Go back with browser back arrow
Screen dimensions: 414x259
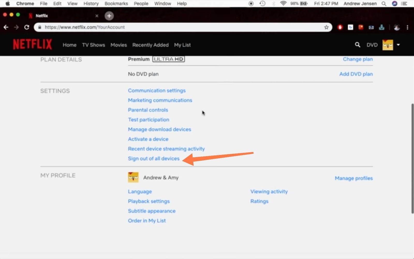[6, 27]
